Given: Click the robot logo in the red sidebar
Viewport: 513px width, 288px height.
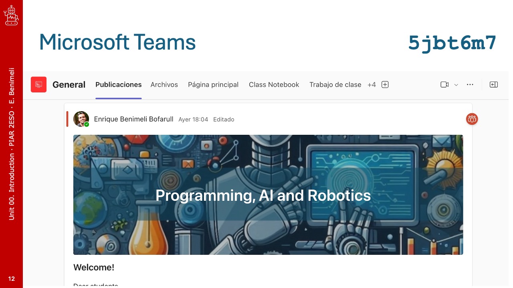Looking at the screenshot, I should [11, 16].
